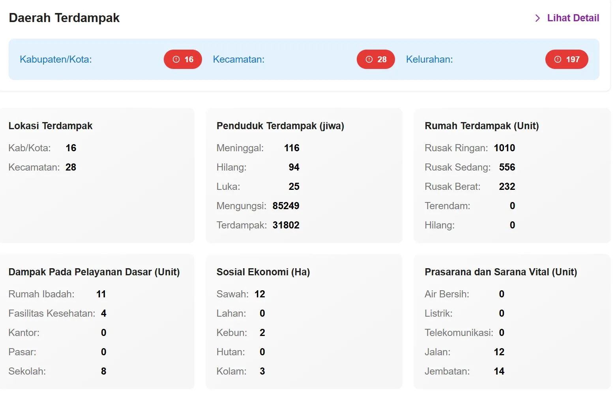Click Prasarana dan Sarana Vital card title
The image size is (616, 397).
pos(500,272)
